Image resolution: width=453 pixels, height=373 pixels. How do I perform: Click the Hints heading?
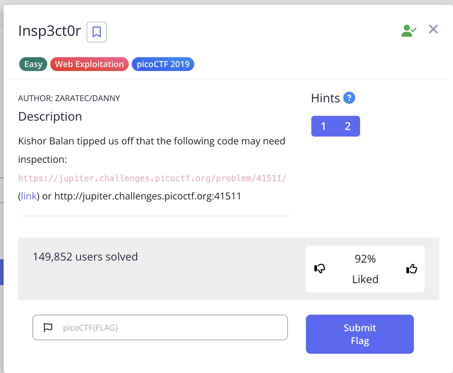[x=325, y=98]
